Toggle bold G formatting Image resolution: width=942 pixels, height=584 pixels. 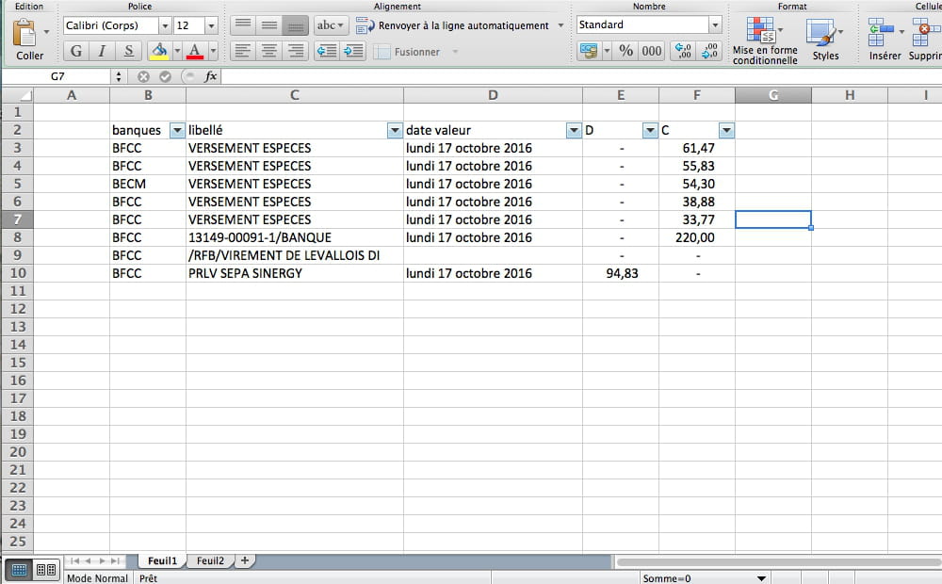pos(76,51)
